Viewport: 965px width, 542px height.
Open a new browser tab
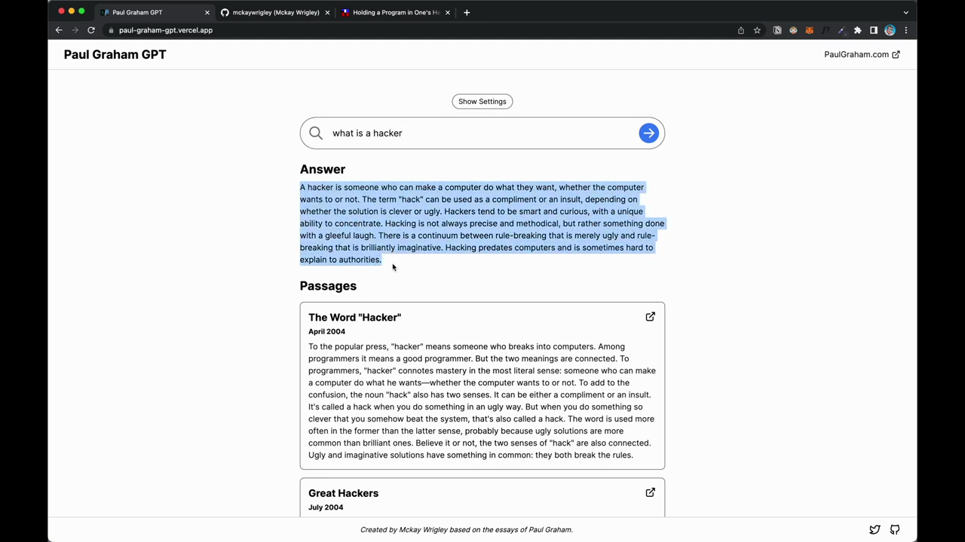467,12
